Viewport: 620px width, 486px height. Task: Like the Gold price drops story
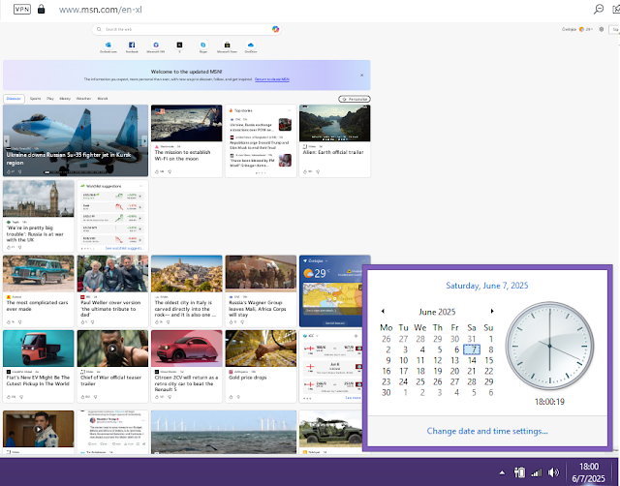point(231,397)
